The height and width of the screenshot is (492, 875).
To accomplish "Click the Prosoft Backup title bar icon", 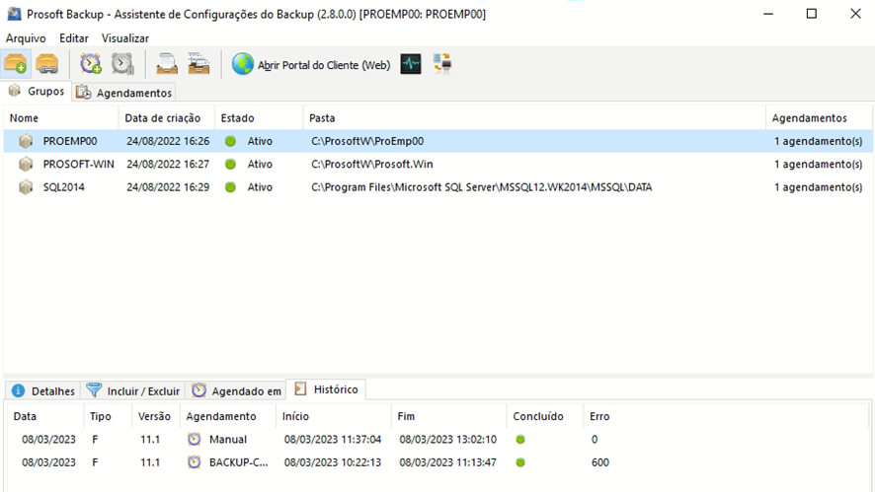I will [x=14, y=14].
